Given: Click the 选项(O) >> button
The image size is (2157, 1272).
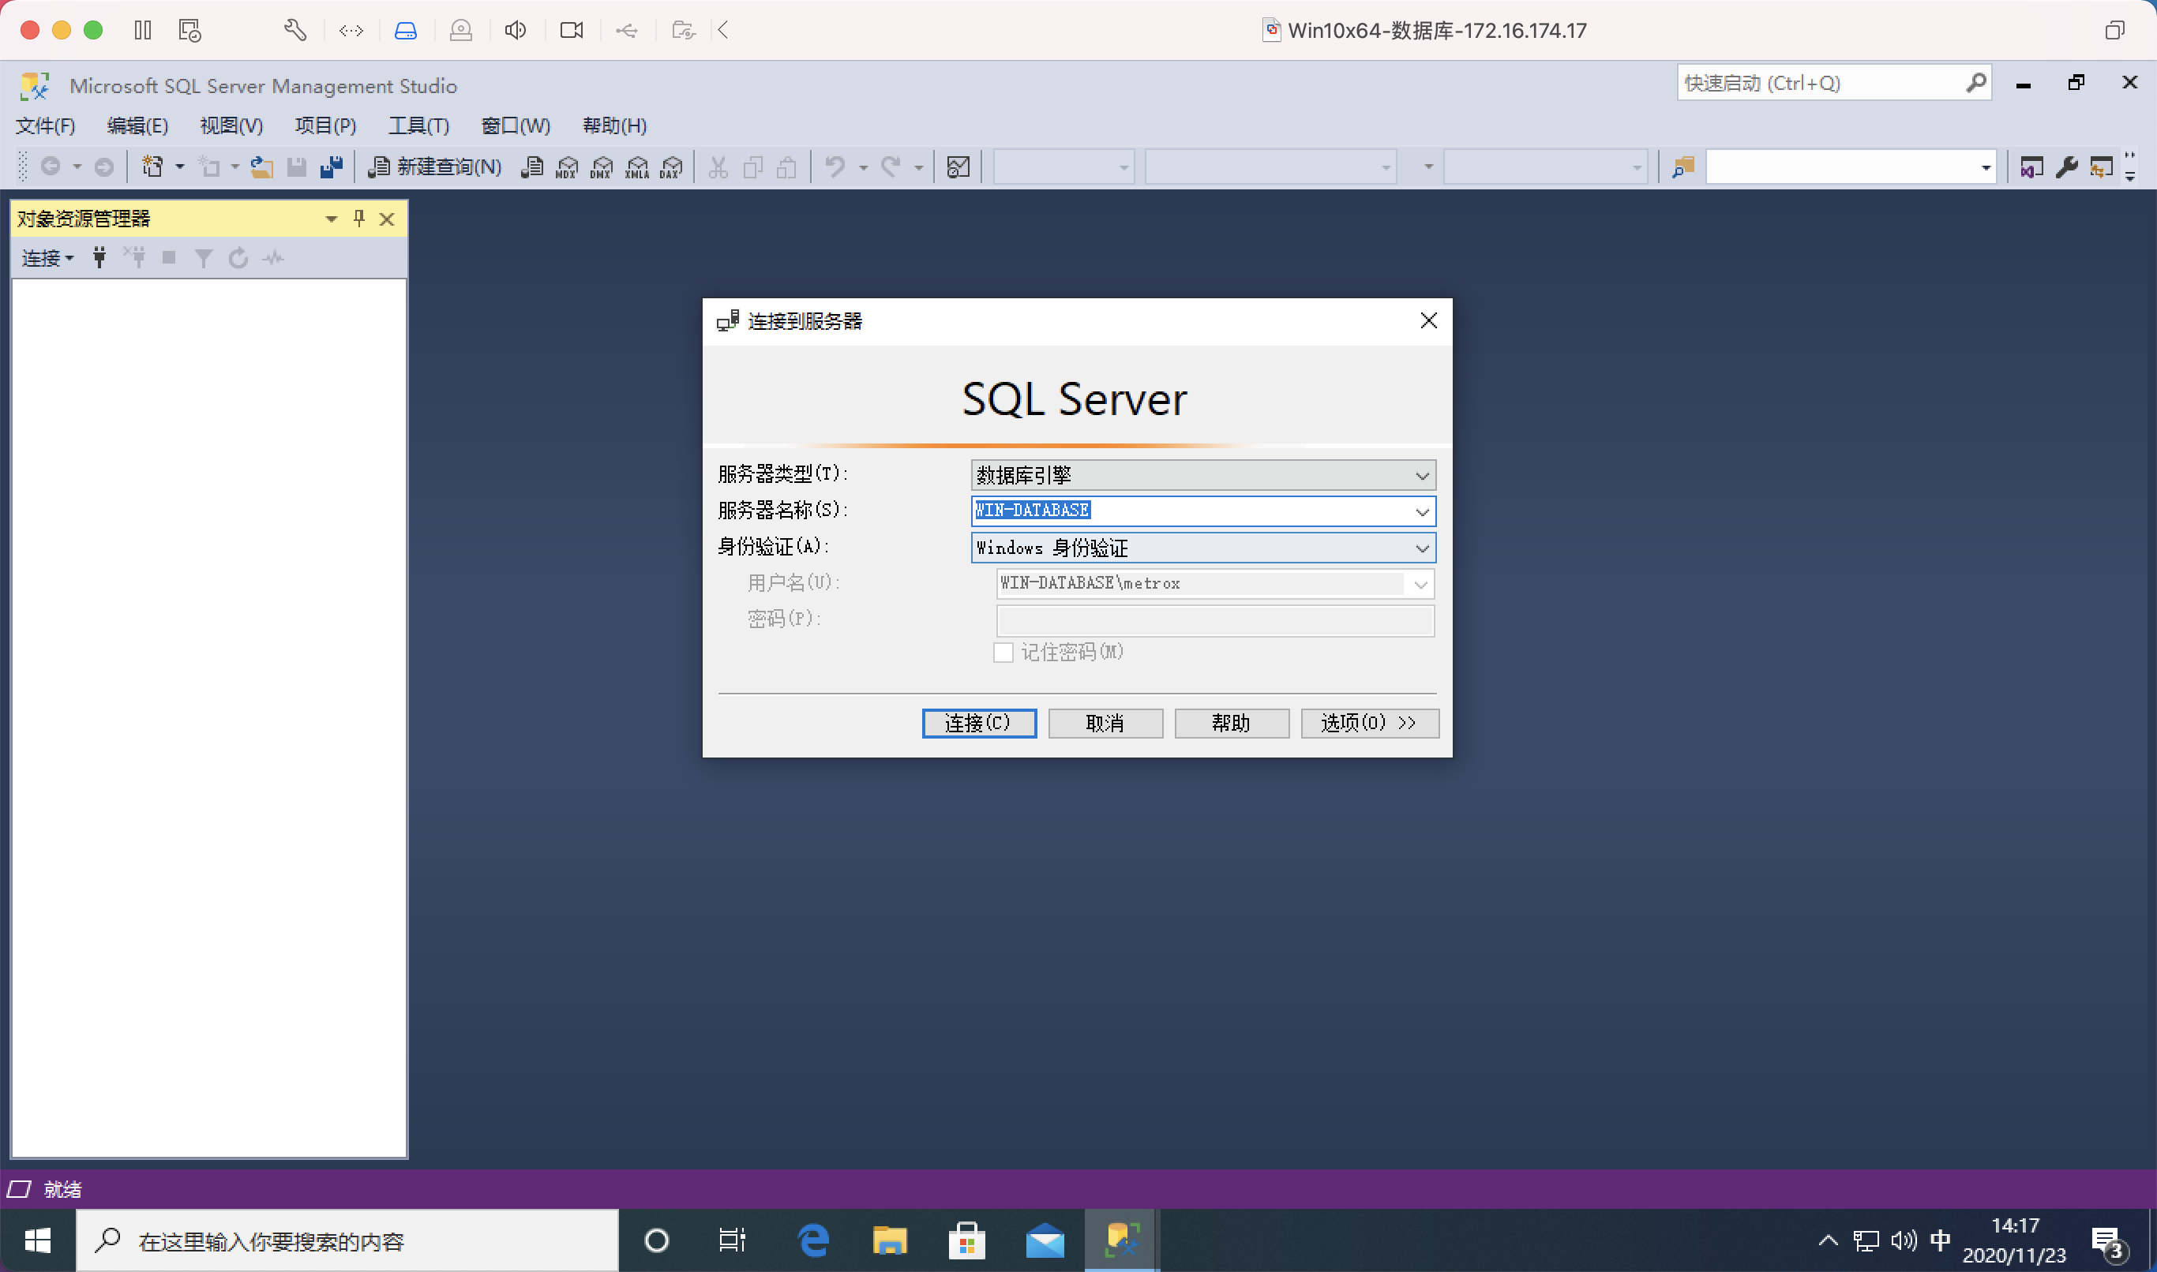Looking at the screenshot, I should tap(1369, 724).
